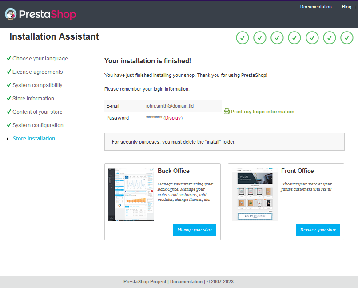Click the green check next to System configuration
Image resolution: width=358 pixels, height=288 pixels.
click(8, 125)
